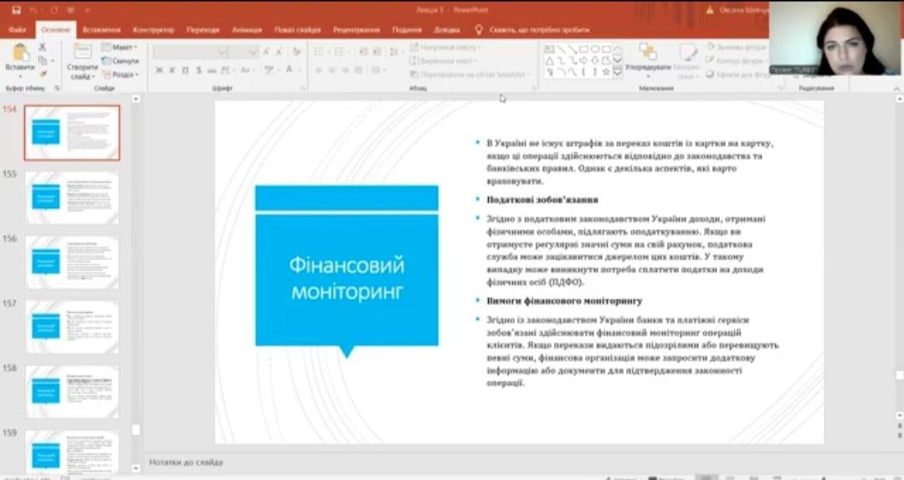This screenshot has height=480, width=904.
Task: Switch to the Переходи tab
Action: [203, 29]
